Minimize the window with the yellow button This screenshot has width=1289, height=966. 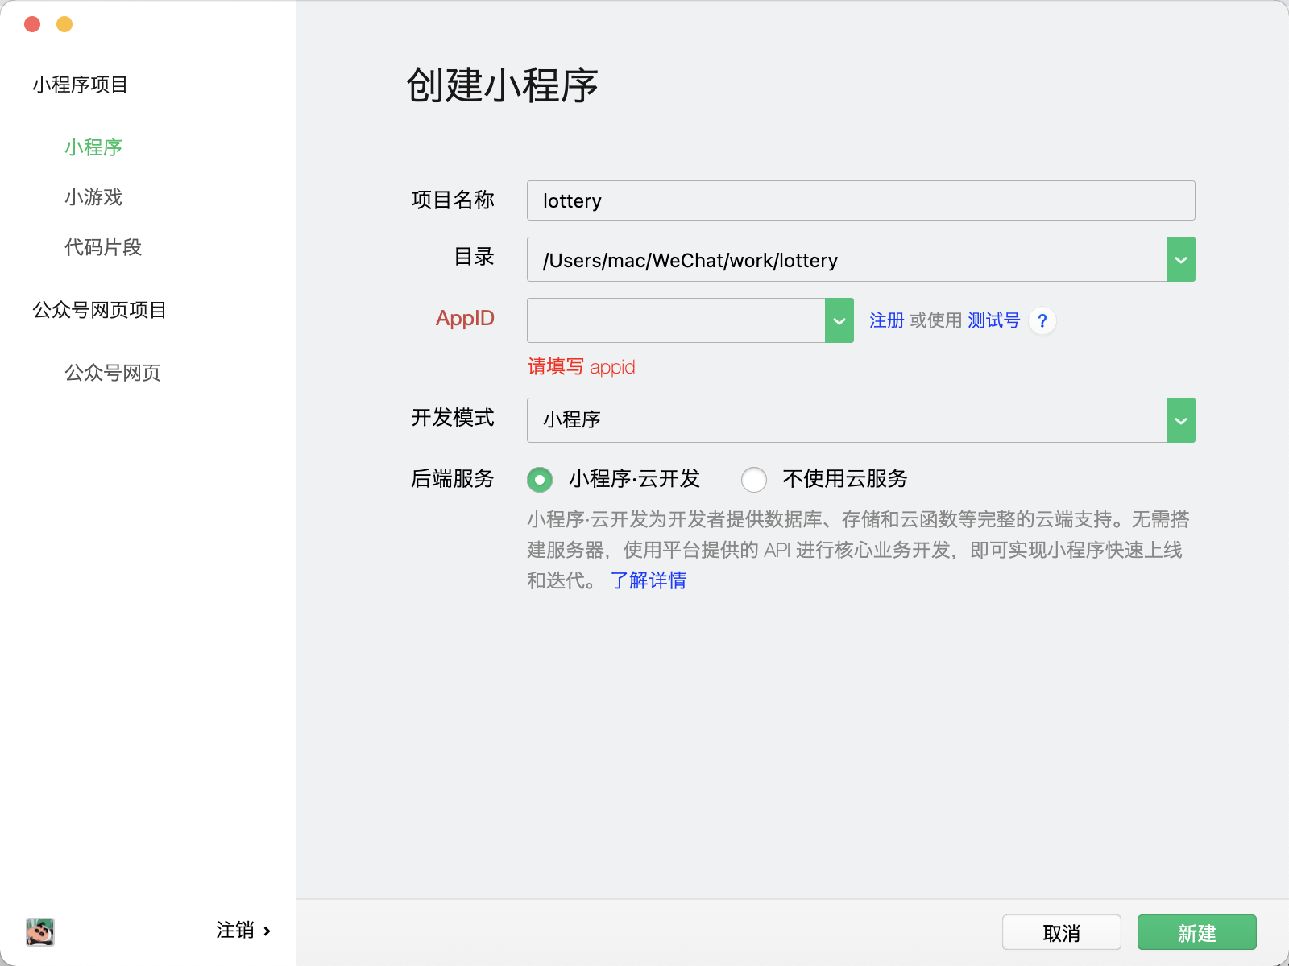pyautogui.click(x=64, y=24)
